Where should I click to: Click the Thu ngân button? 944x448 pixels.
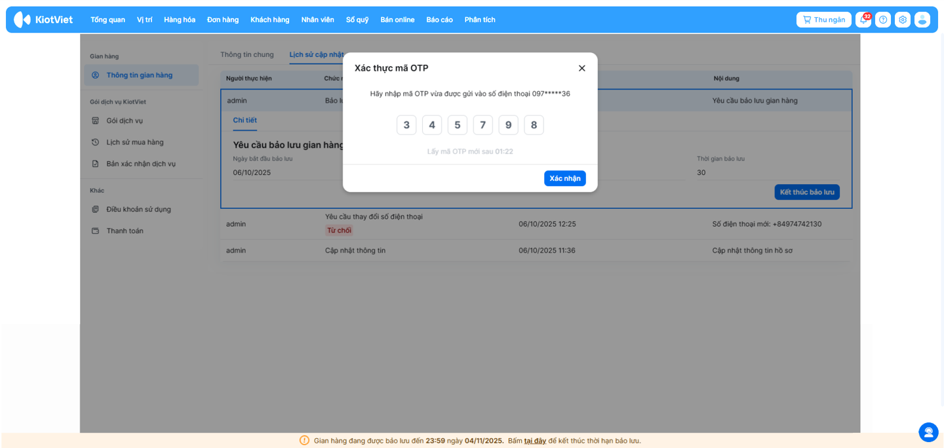(824, 20)
